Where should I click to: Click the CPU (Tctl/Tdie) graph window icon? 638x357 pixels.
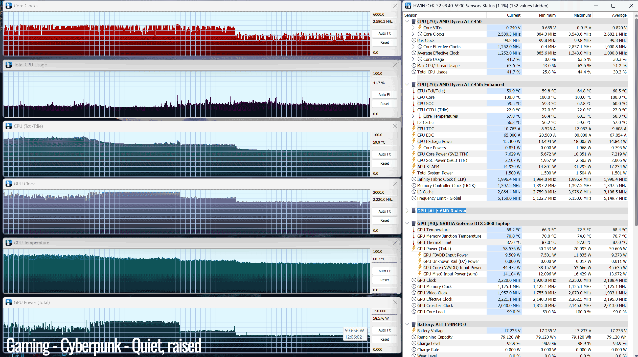coord(9,126)
